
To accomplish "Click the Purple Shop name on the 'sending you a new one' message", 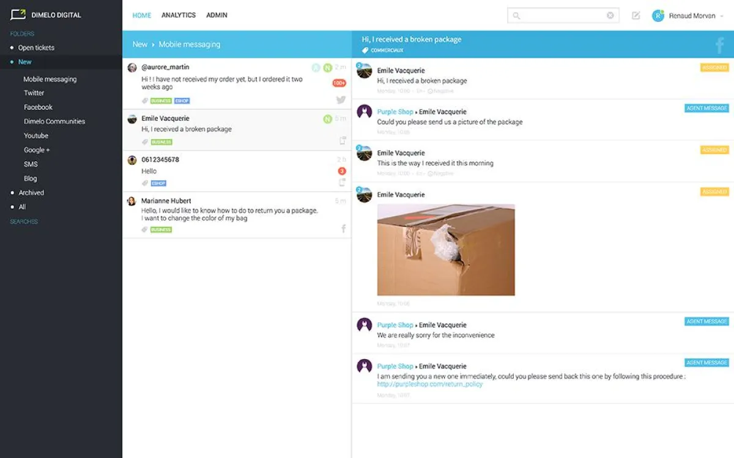I will [x=395, y=366].
